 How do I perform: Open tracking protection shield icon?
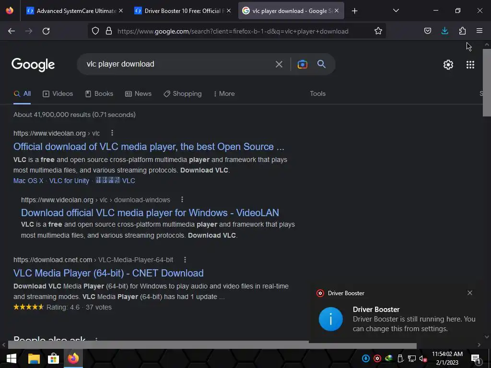coord(95,31)
